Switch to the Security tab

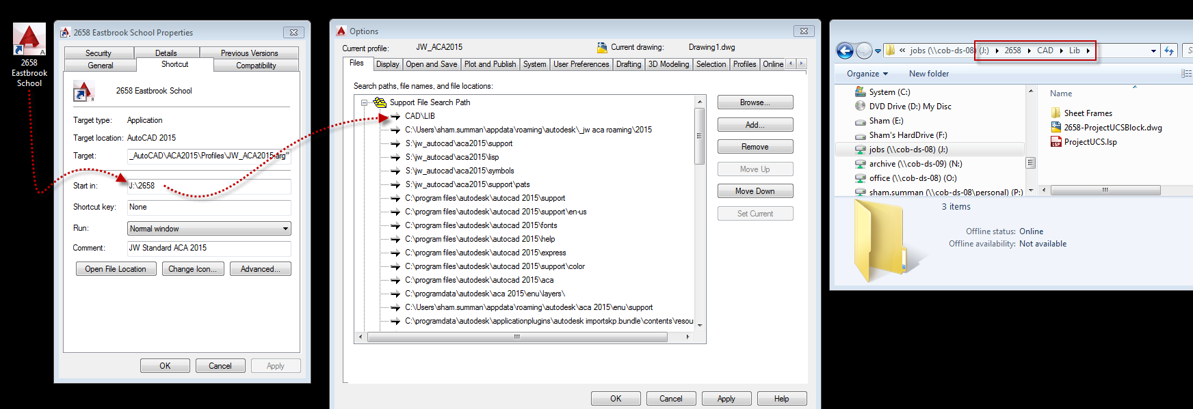pos(99,53)
